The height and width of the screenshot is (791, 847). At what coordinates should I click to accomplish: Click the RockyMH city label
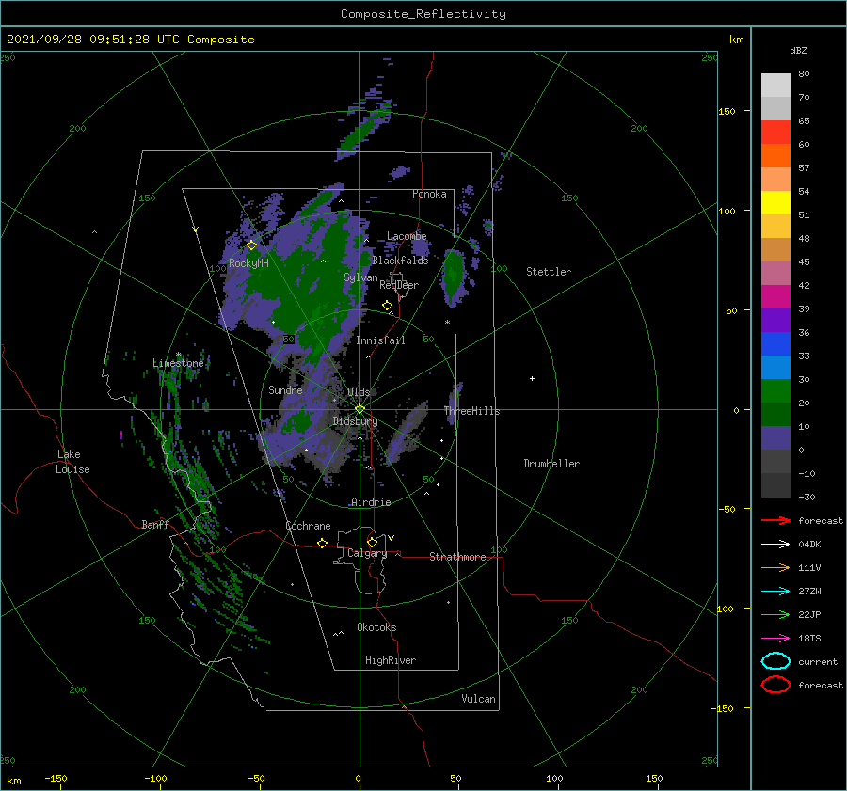(248, 263)
